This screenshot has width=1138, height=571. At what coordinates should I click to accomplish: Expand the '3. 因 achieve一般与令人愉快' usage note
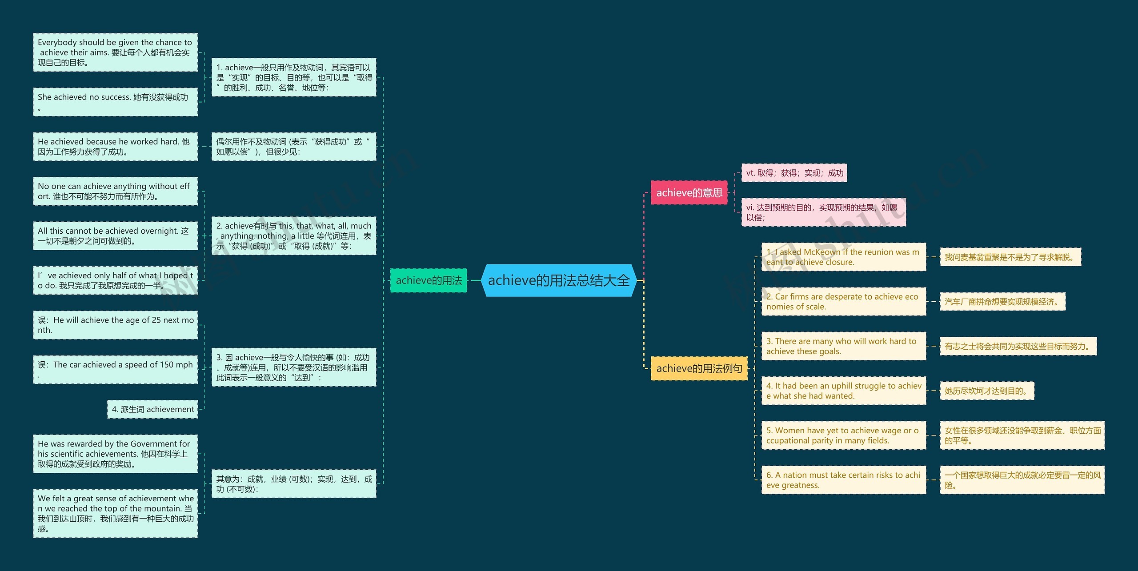click(x=303, y=363)
